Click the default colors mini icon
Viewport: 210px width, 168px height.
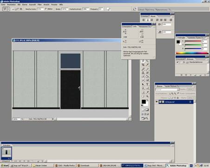[x=142, y=105]
